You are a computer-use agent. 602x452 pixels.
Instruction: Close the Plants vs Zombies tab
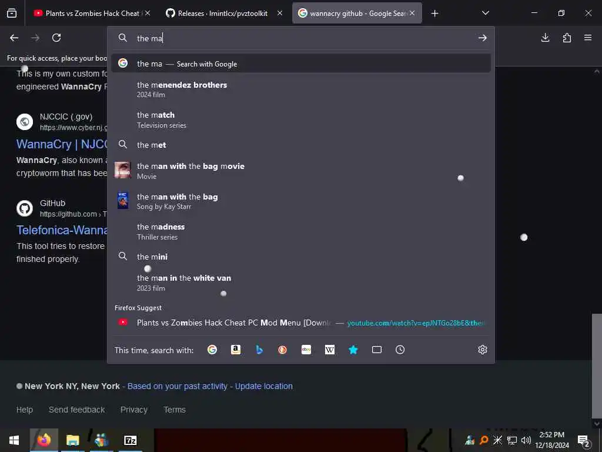click(x=148, y=13)
